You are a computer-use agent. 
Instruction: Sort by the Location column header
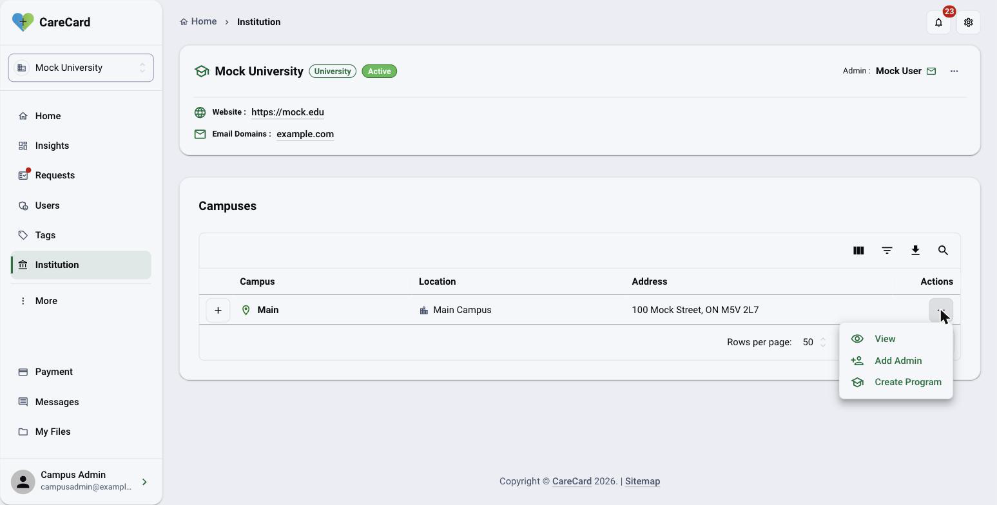[x=437, y=281]
